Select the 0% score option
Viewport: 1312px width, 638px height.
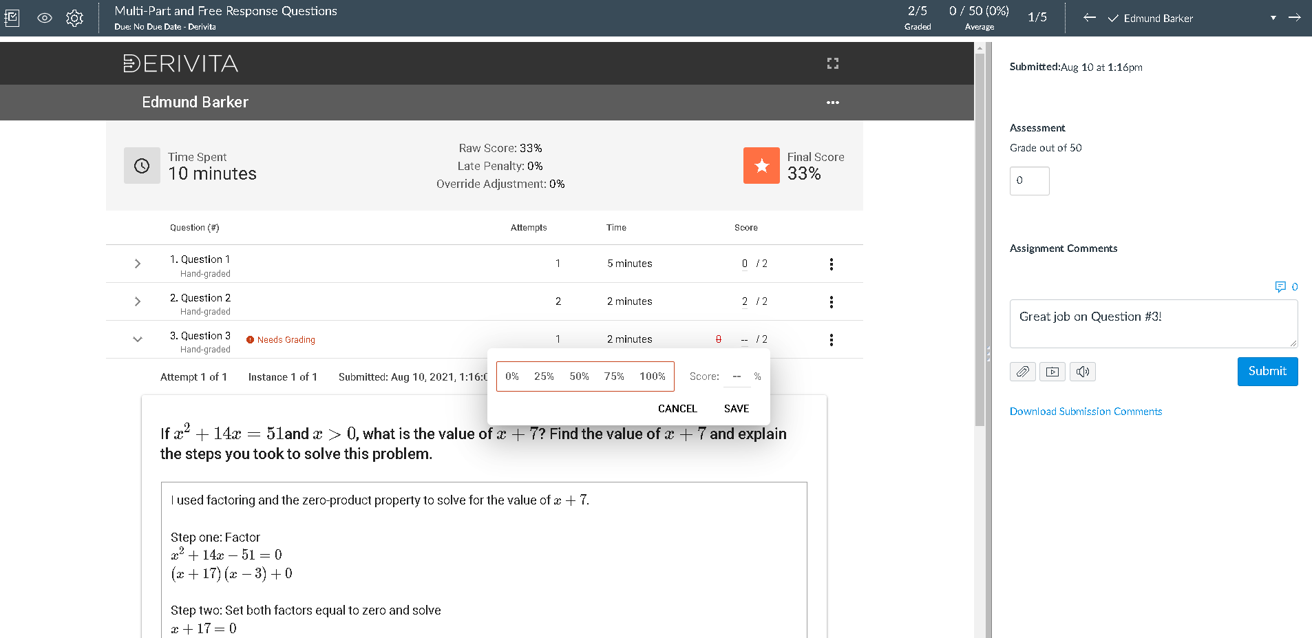point(512,376)
